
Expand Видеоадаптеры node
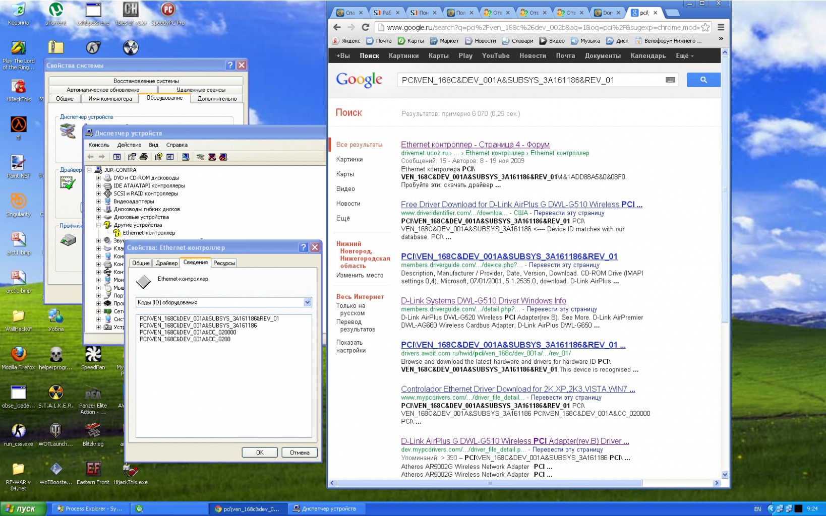point(99,201)
